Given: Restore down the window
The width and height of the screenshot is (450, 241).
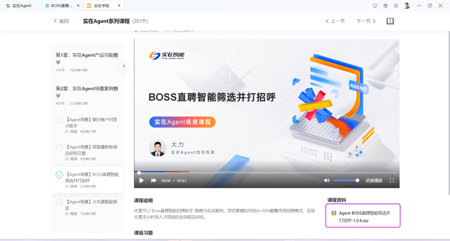Looking at the screenshot, I should pyautogui.click(x=430, y=6).
